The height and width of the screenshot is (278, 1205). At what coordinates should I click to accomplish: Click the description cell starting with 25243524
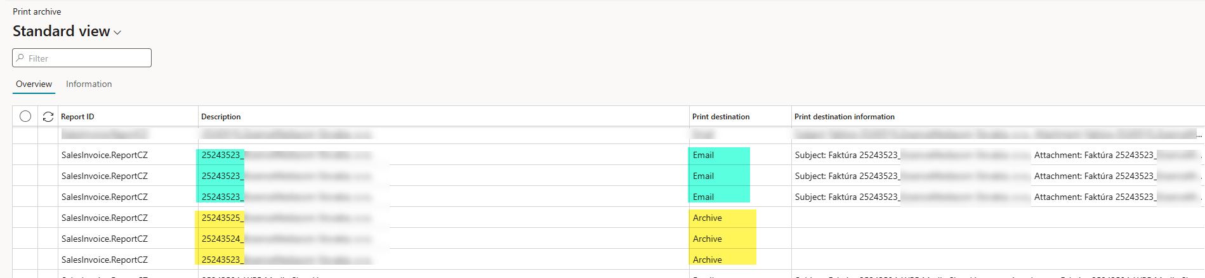221,239
